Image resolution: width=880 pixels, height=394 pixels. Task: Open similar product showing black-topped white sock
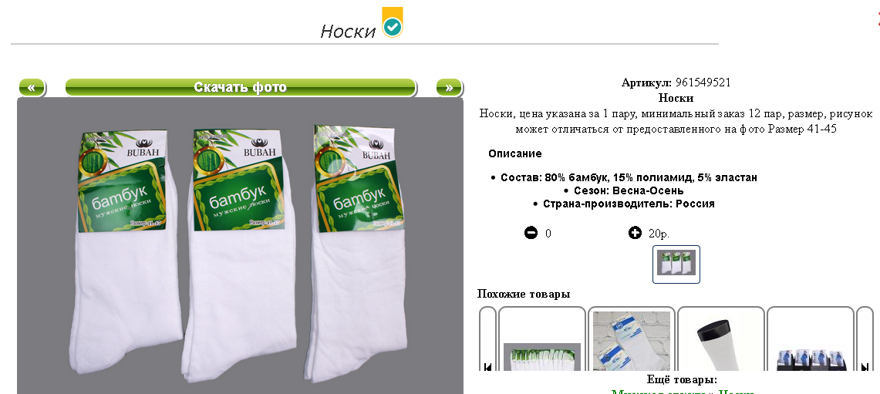tap(721, 339)
